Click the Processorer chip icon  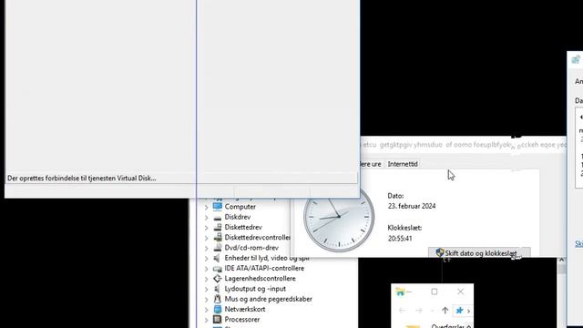tap(218, 319)
